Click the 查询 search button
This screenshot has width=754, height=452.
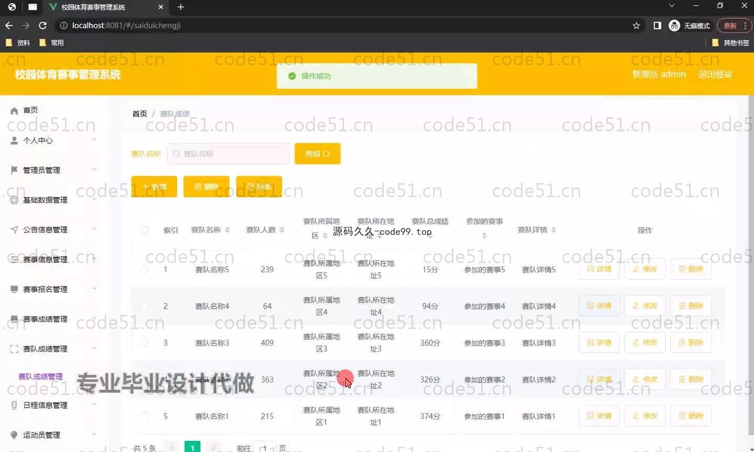317,154
